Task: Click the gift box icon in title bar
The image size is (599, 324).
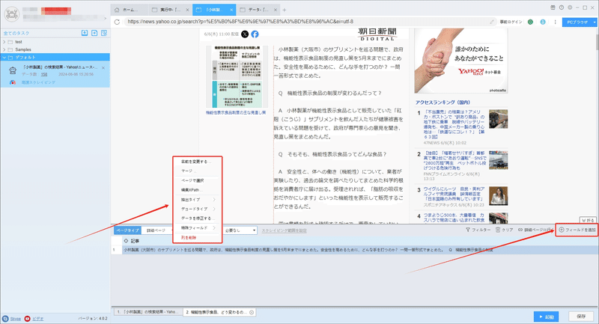Action: point(553,7)
